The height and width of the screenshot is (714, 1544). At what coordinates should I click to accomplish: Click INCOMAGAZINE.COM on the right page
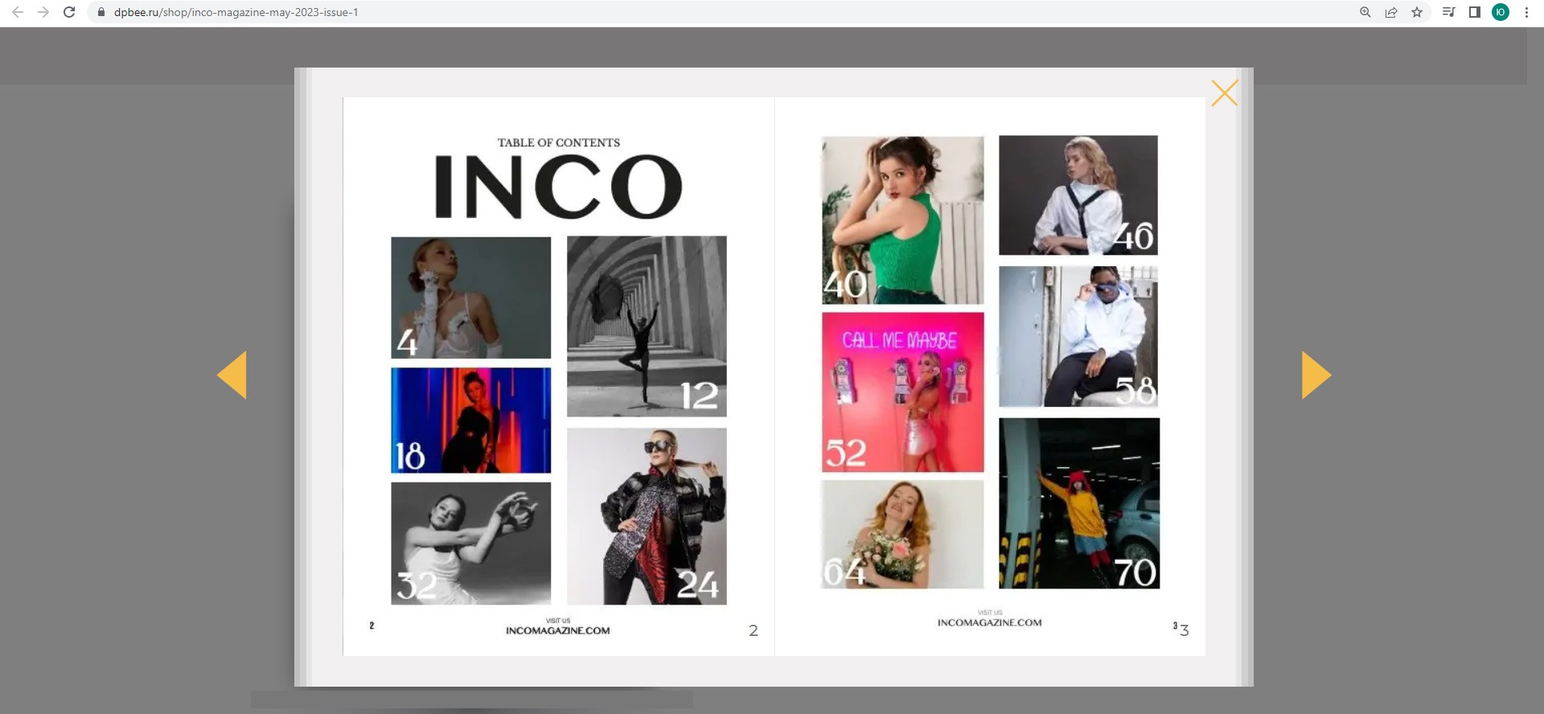[989, 622]
